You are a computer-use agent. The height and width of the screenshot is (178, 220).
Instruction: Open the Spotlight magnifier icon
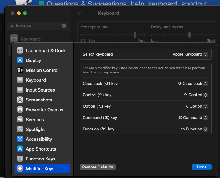20,129
